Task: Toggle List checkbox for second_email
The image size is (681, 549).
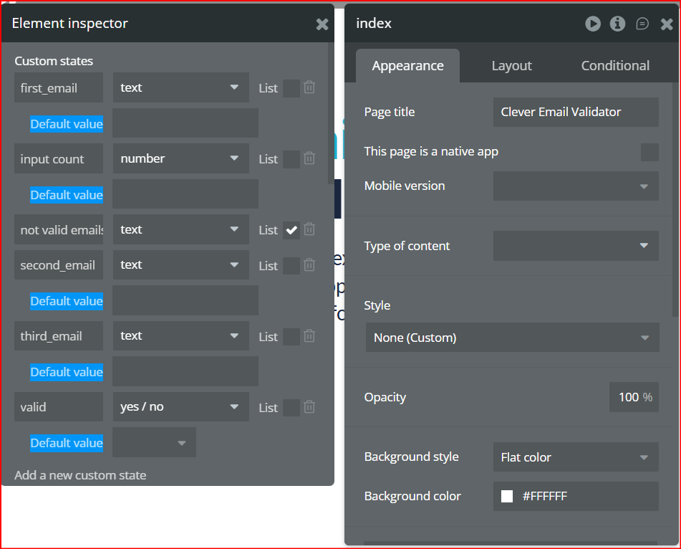Action: (x=291, y=266)
